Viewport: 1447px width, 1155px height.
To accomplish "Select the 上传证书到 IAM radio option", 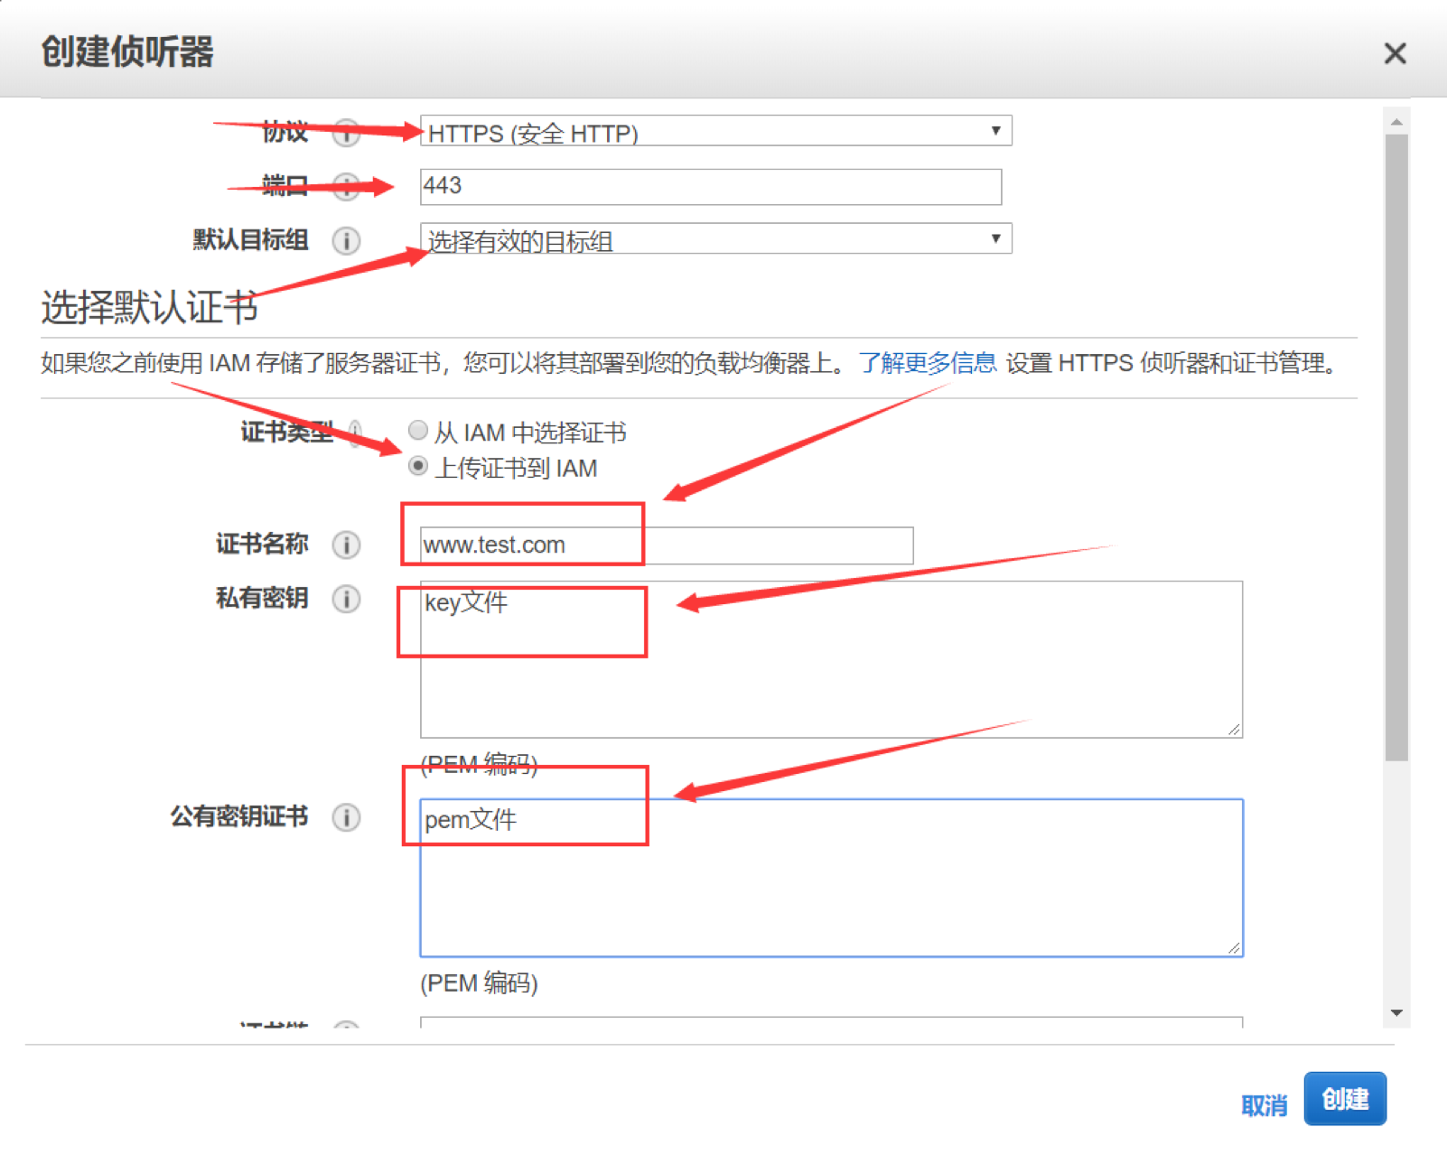I will pos(417,467).
